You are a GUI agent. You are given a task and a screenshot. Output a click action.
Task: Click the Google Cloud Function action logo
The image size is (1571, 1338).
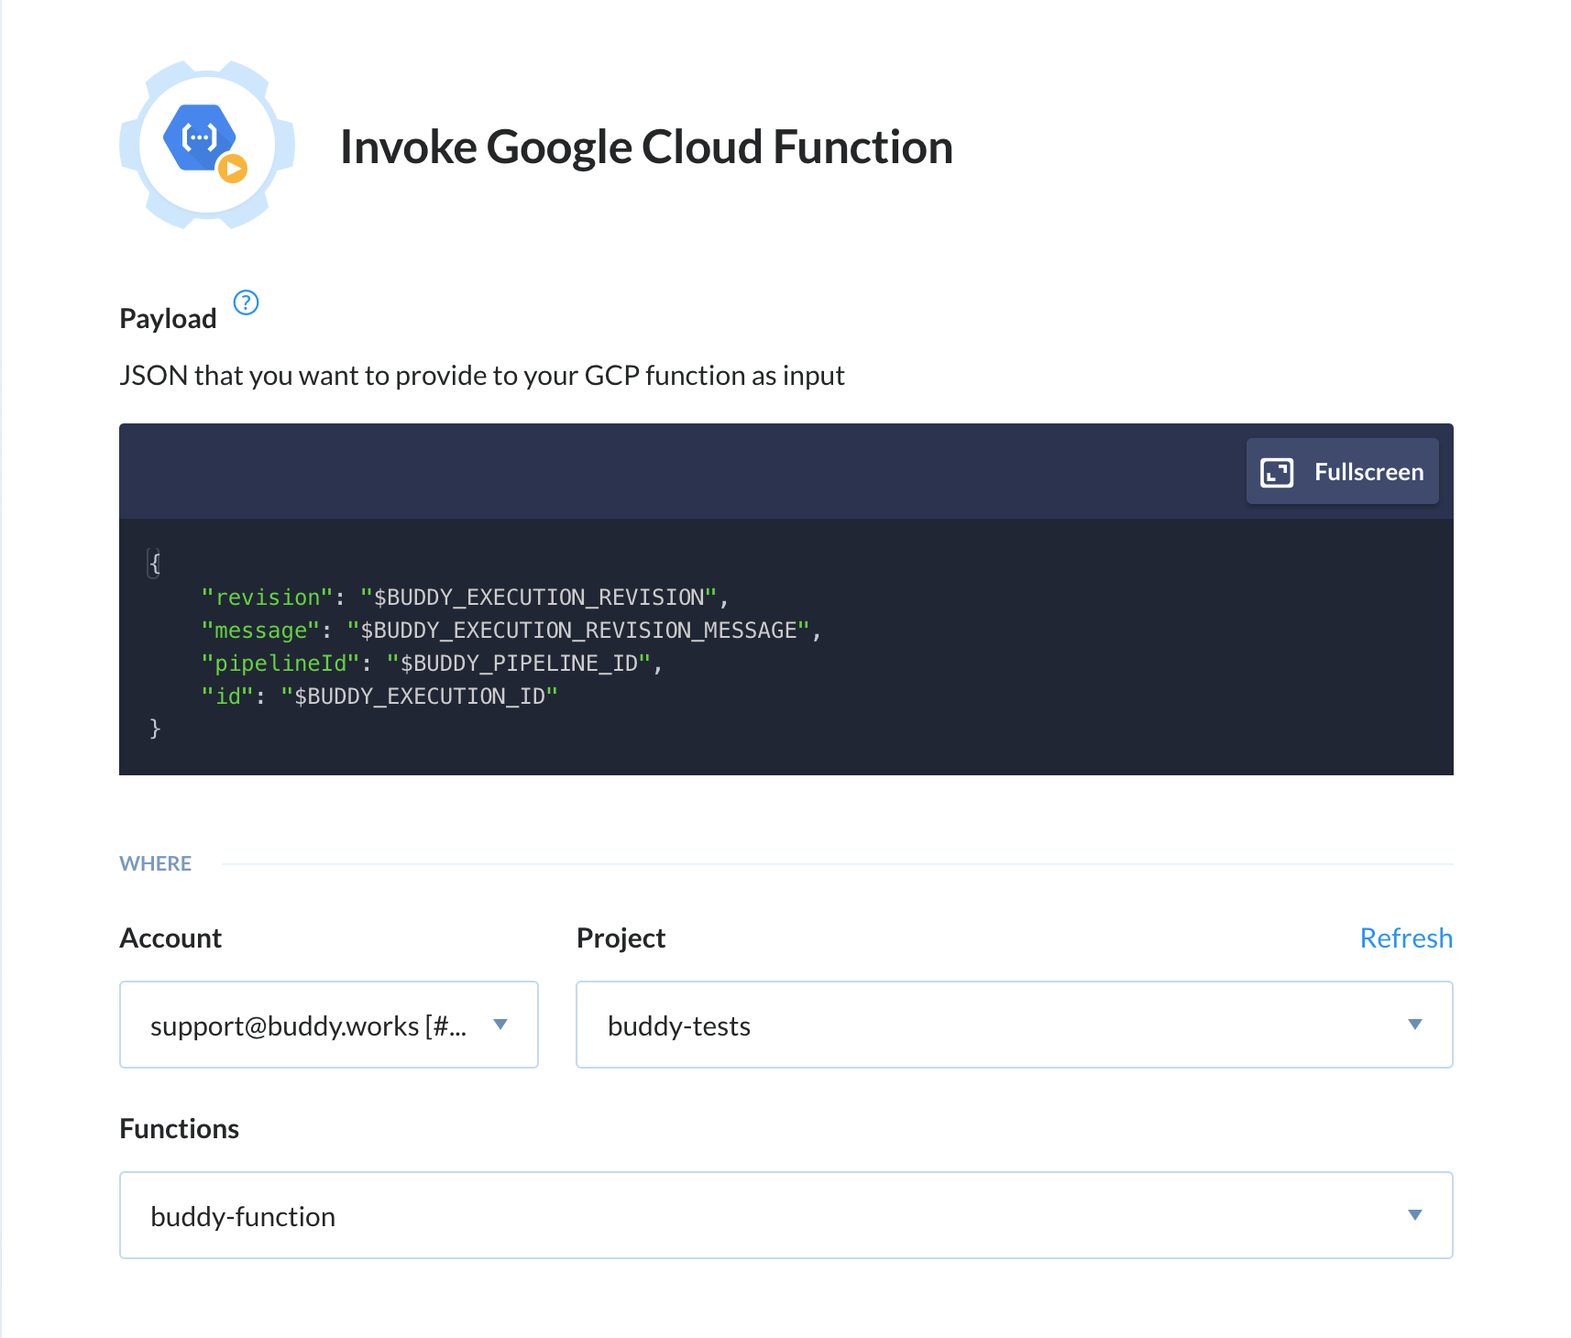[207, 145]
